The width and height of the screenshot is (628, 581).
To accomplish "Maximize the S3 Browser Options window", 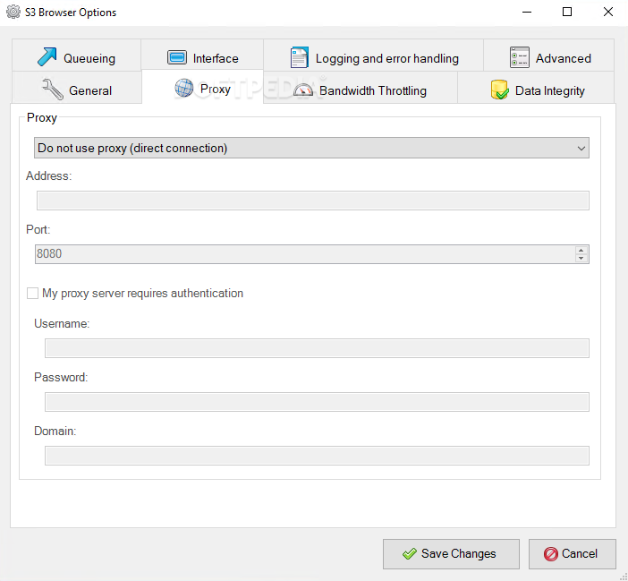I will click(x=567, y=12).
